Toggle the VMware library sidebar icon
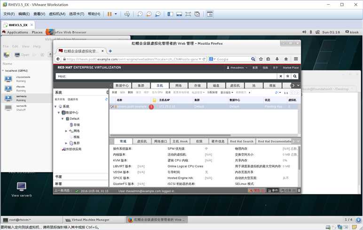The image size is (363, 230). [170, 14]
